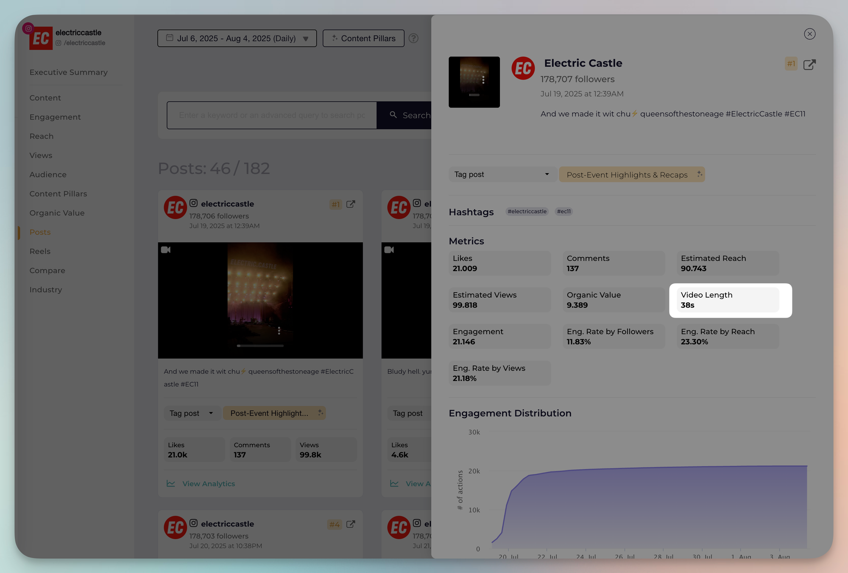
Task: Click the Views 99.8k stat on first card
Action: tap(326, 450)
